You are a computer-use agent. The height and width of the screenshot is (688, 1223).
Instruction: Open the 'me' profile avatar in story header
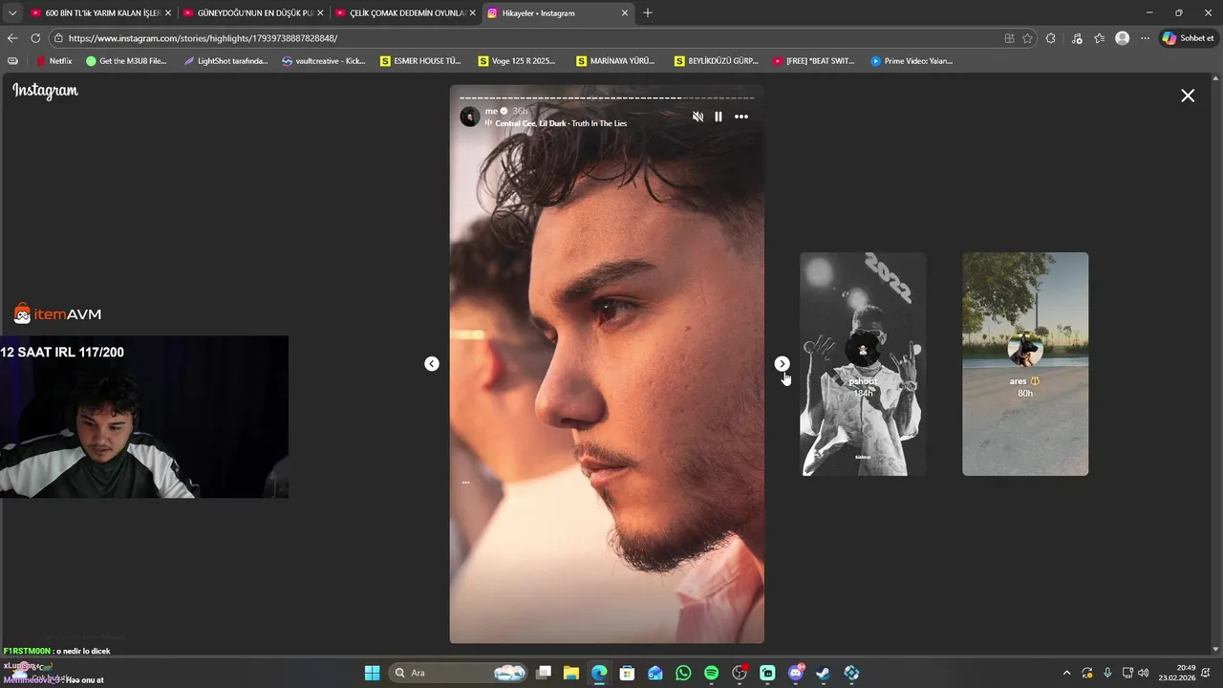(469, 117)
